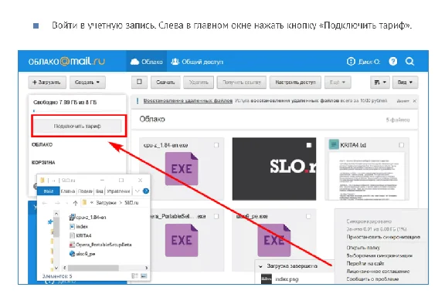Switch Explorer to large icons view
This screenshot has width=445, height=294.
click(x=144, y=275)
